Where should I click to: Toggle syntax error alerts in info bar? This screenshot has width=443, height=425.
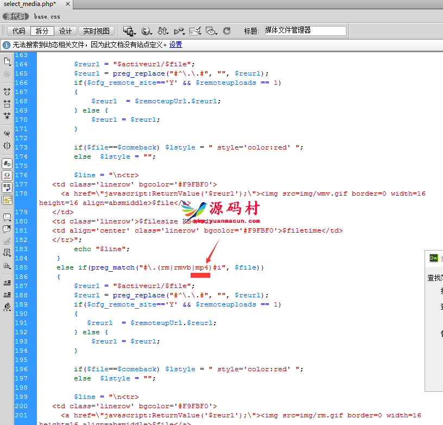click(7, 199)
